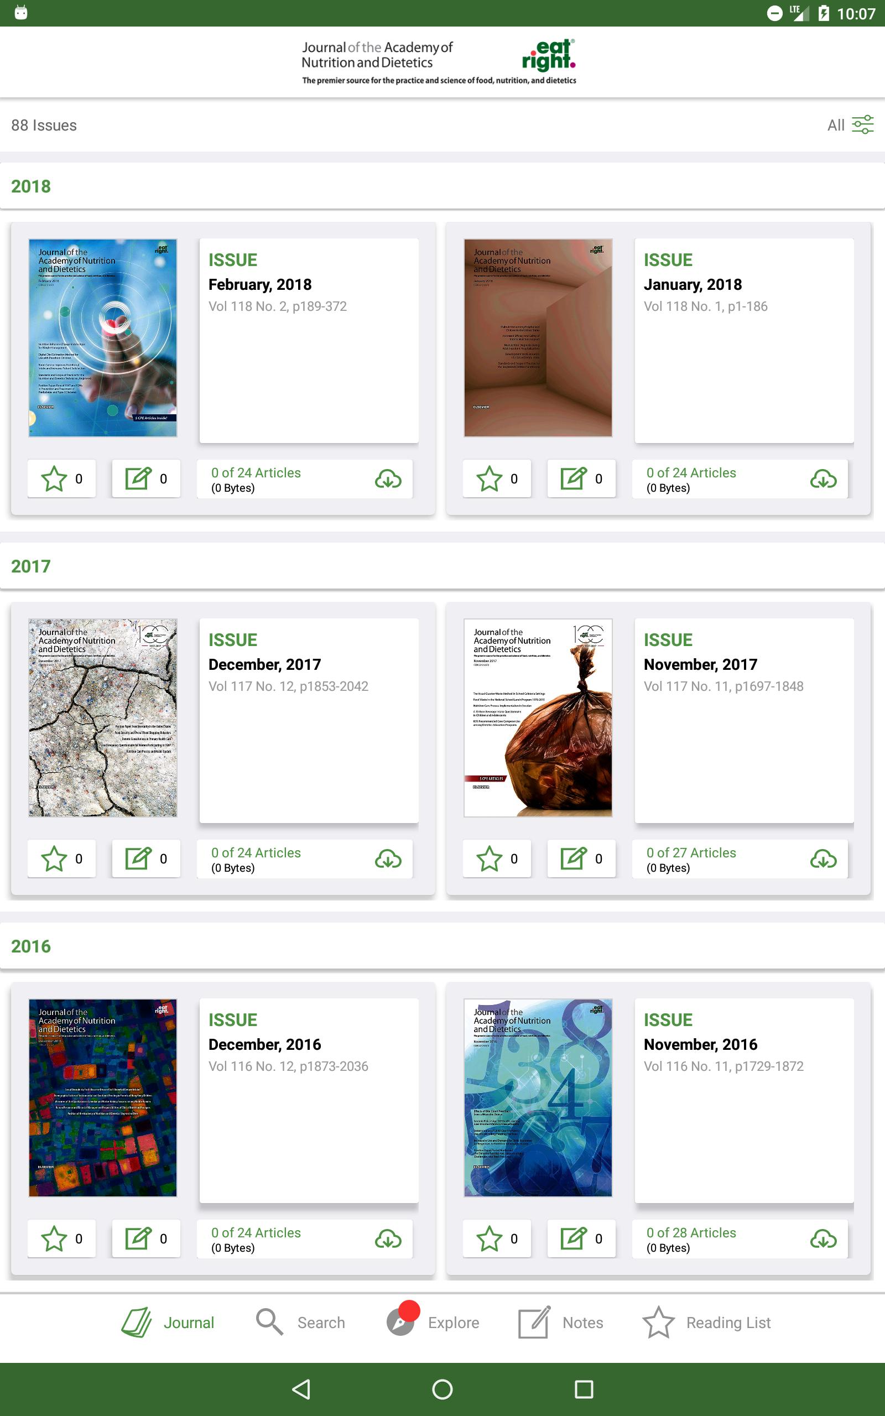Switch to the Search tab
Screen dimensions: 885x1416
(300, 1323)
